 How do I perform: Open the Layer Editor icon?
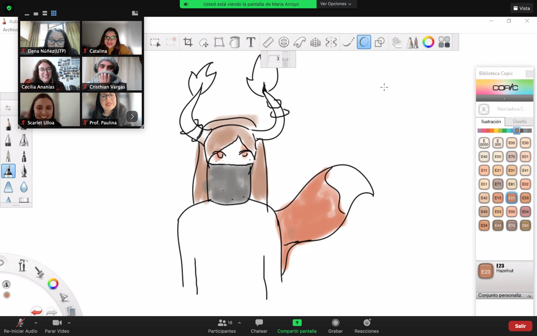click(x=397, y=42)
